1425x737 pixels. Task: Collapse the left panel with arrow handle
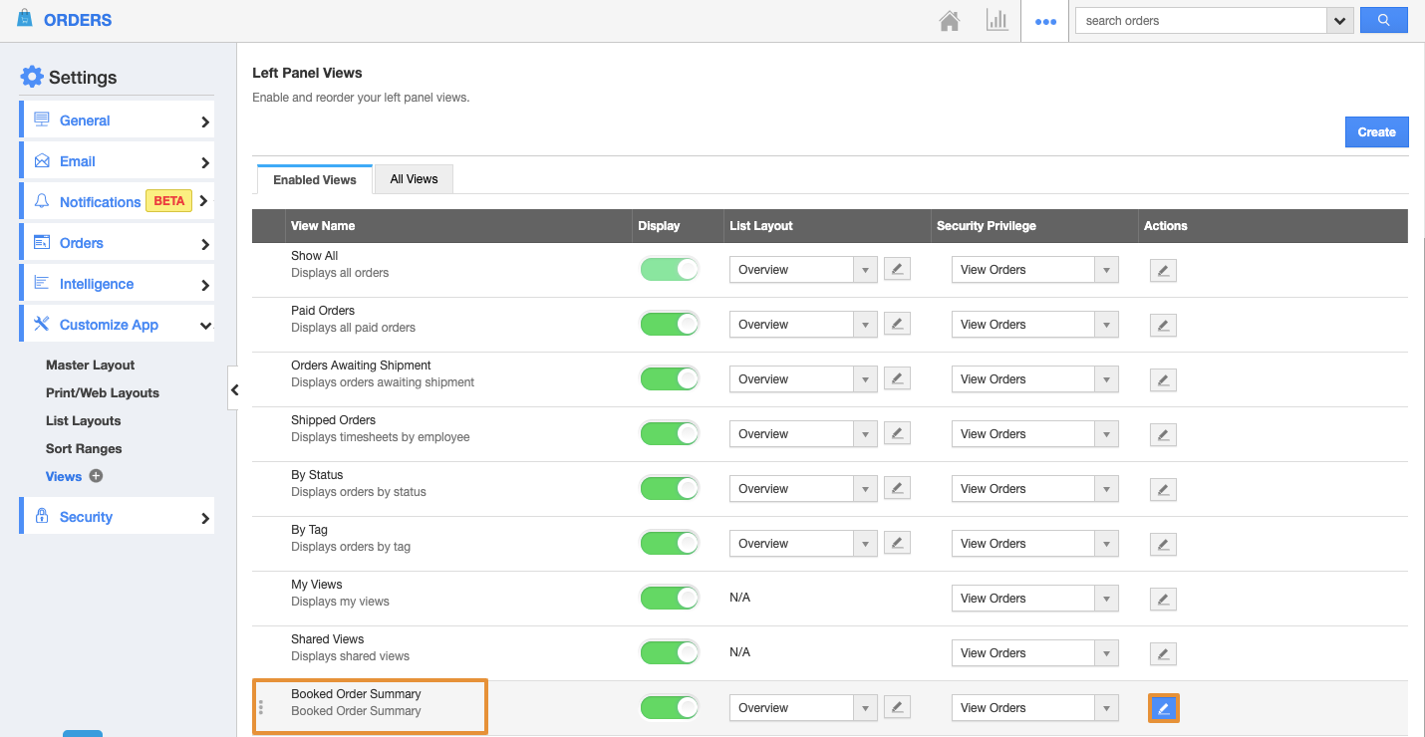pyautogui.click(x=234, y=389)
